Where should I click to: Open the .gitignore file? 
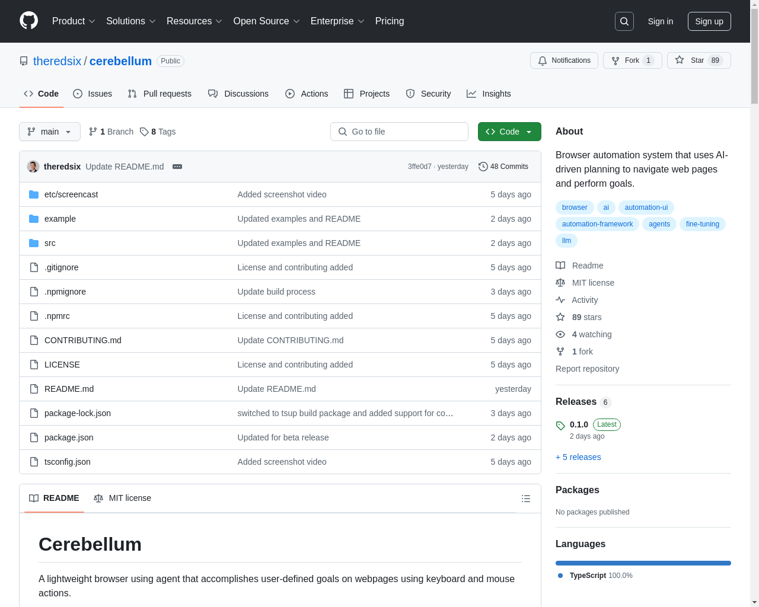(x=61, y=267)
